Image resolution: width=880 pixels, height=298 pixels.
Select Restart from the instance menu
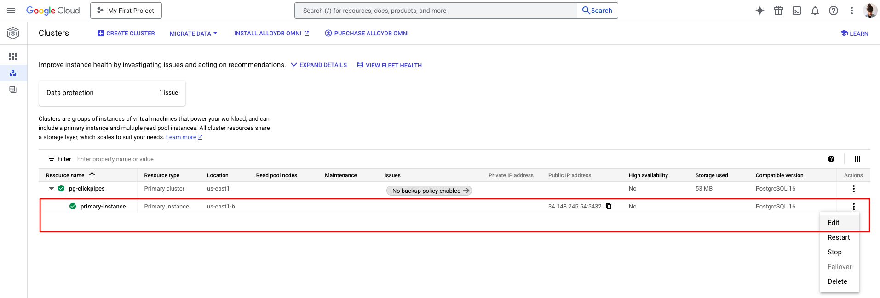point(838,237)
